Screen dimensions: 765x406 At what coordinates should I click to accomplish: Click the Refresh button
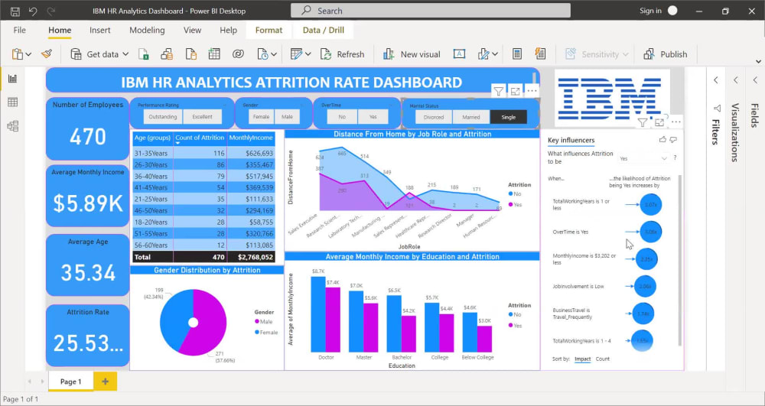click(343, 54)
